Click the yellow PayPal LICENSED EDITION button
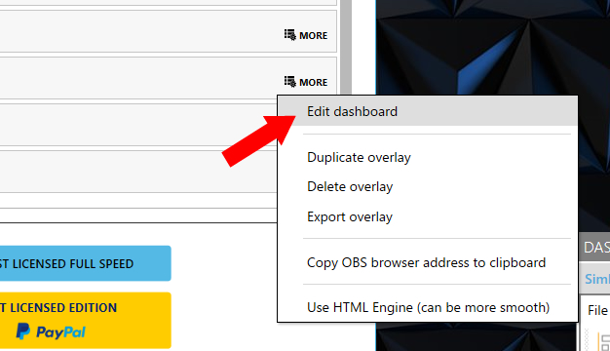Viewport: 610px width, 351px height. (x=85, y=320)
